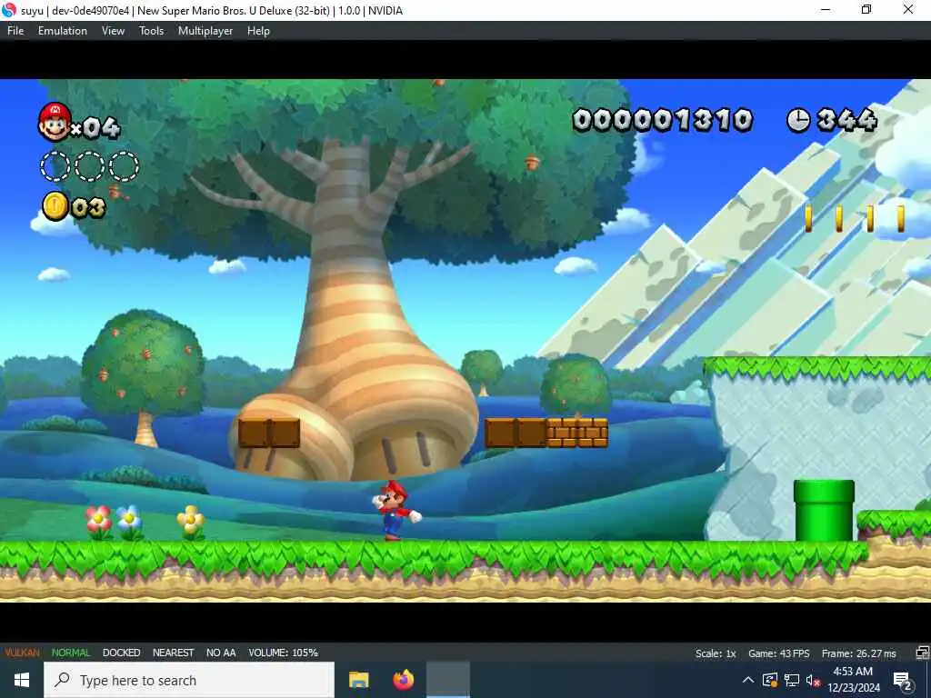Open the Windows Start menu

pyautogui.click(x=22, y=680)
